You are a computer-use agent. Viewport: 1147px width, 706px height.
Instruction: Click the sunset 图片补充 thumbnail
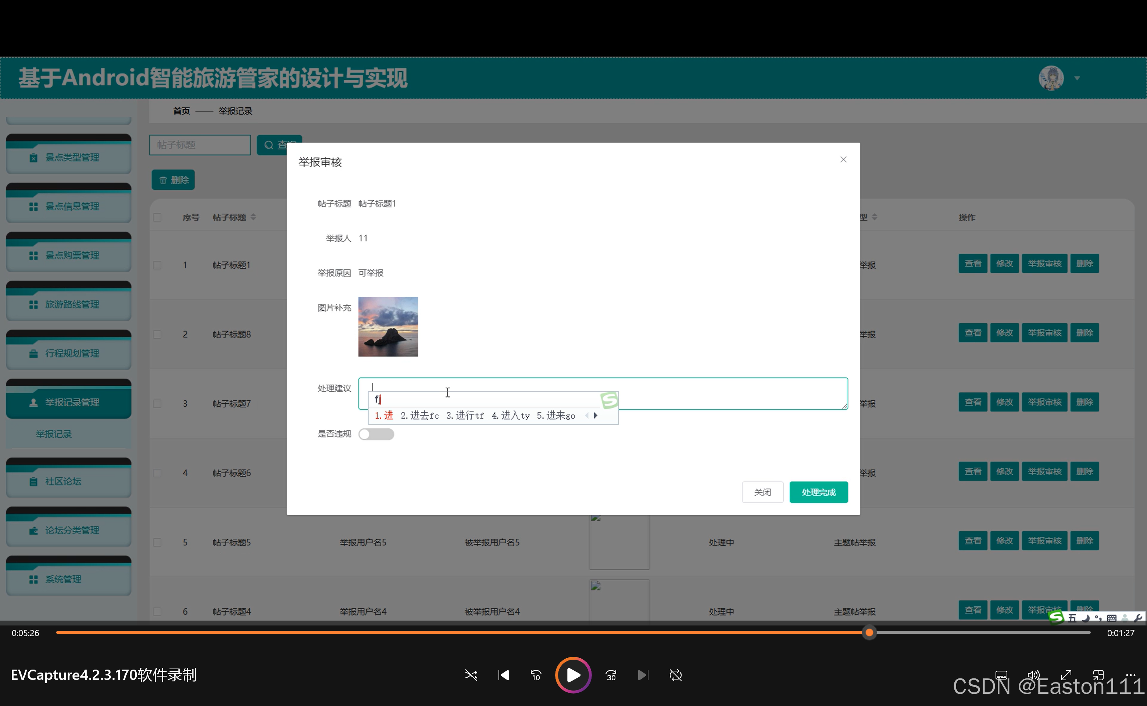[388, 327]
